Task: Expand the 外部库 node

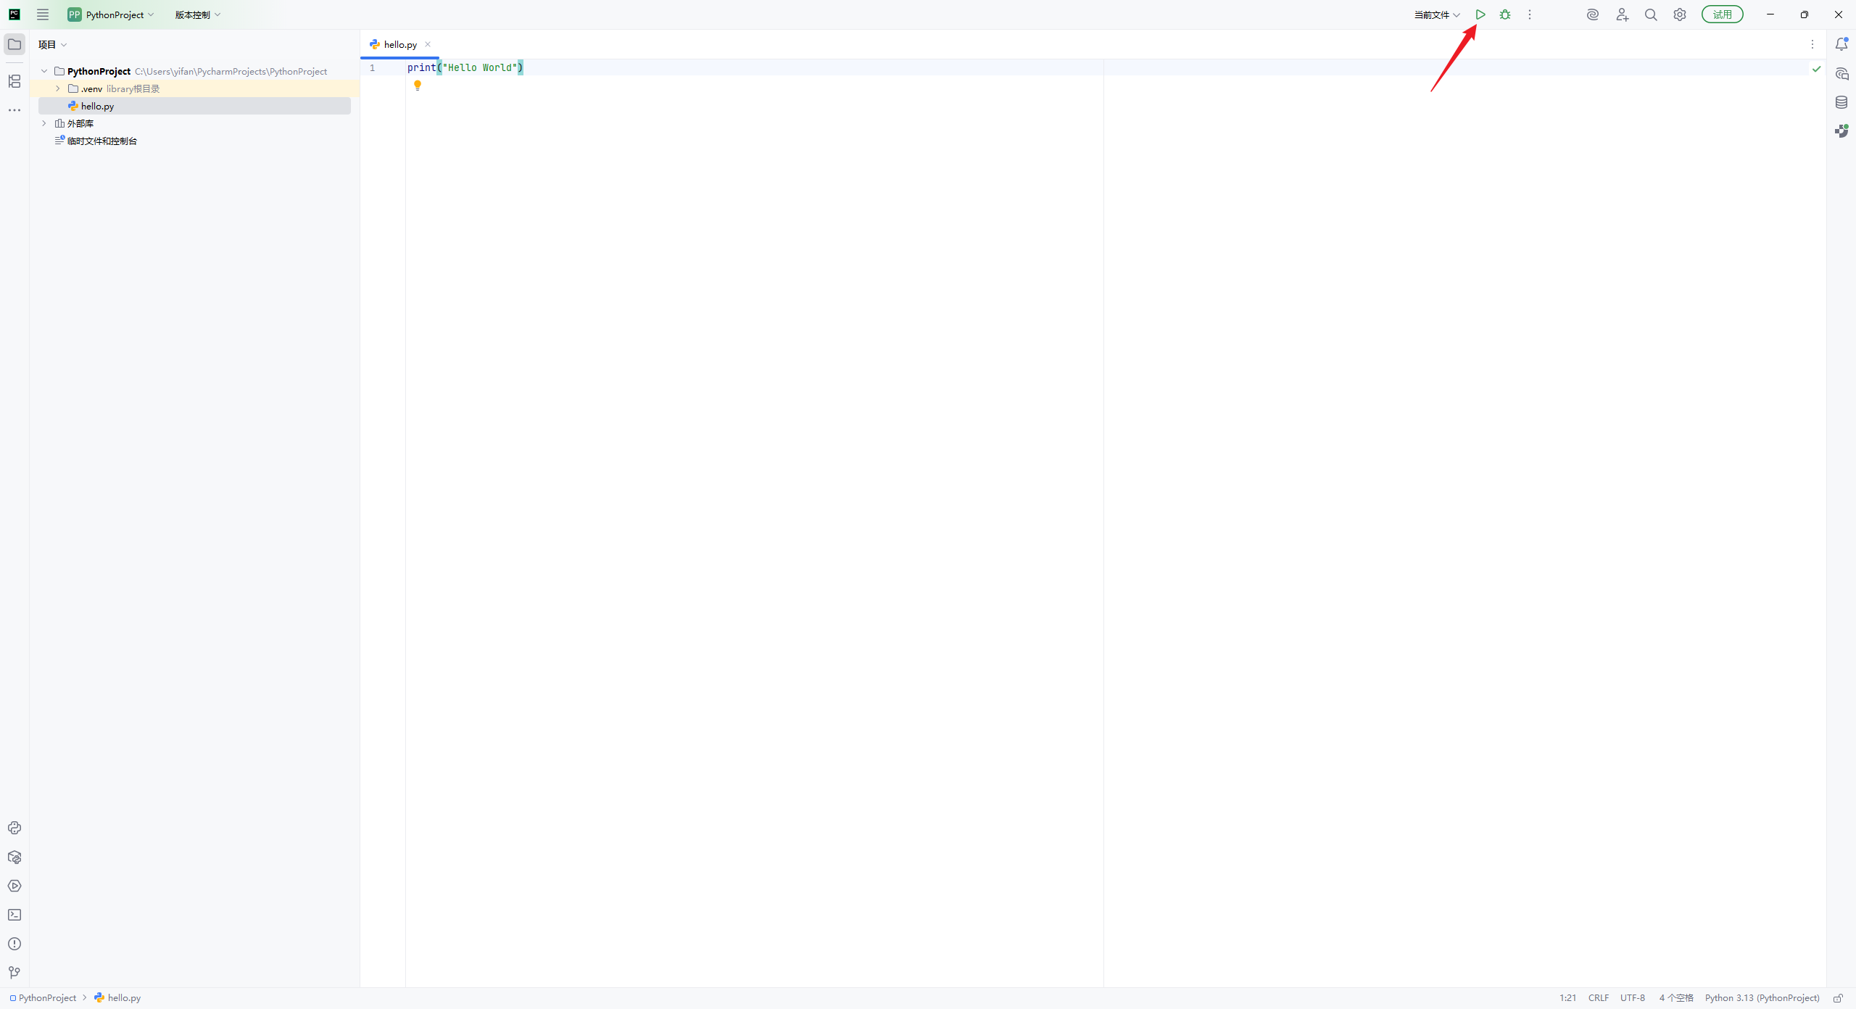Action: click(x=44, y=123)
